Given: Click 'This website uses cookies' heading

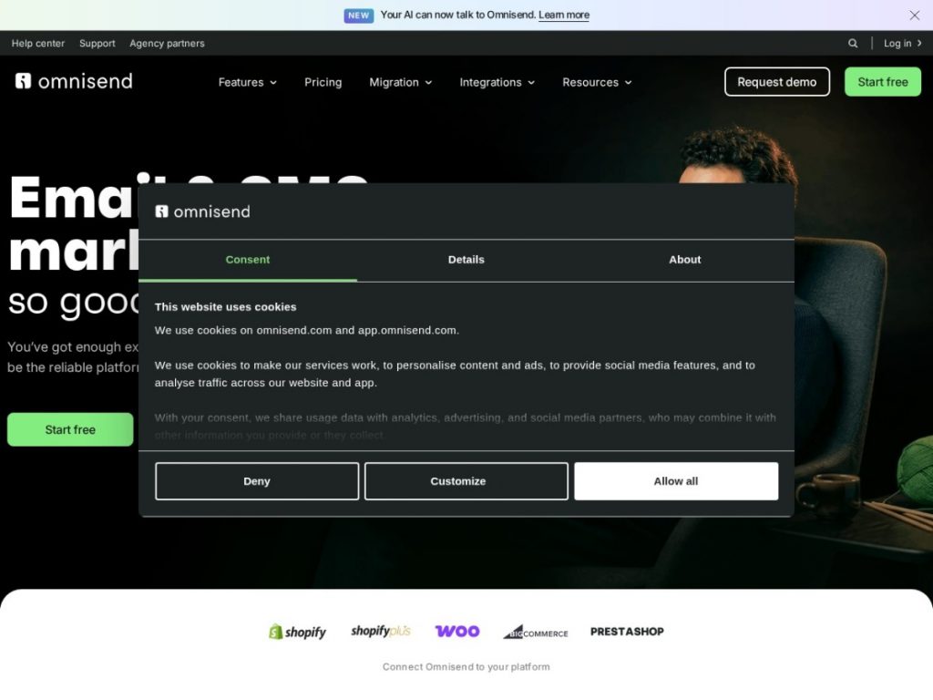Looking at the screenshot, I should 226,307.
